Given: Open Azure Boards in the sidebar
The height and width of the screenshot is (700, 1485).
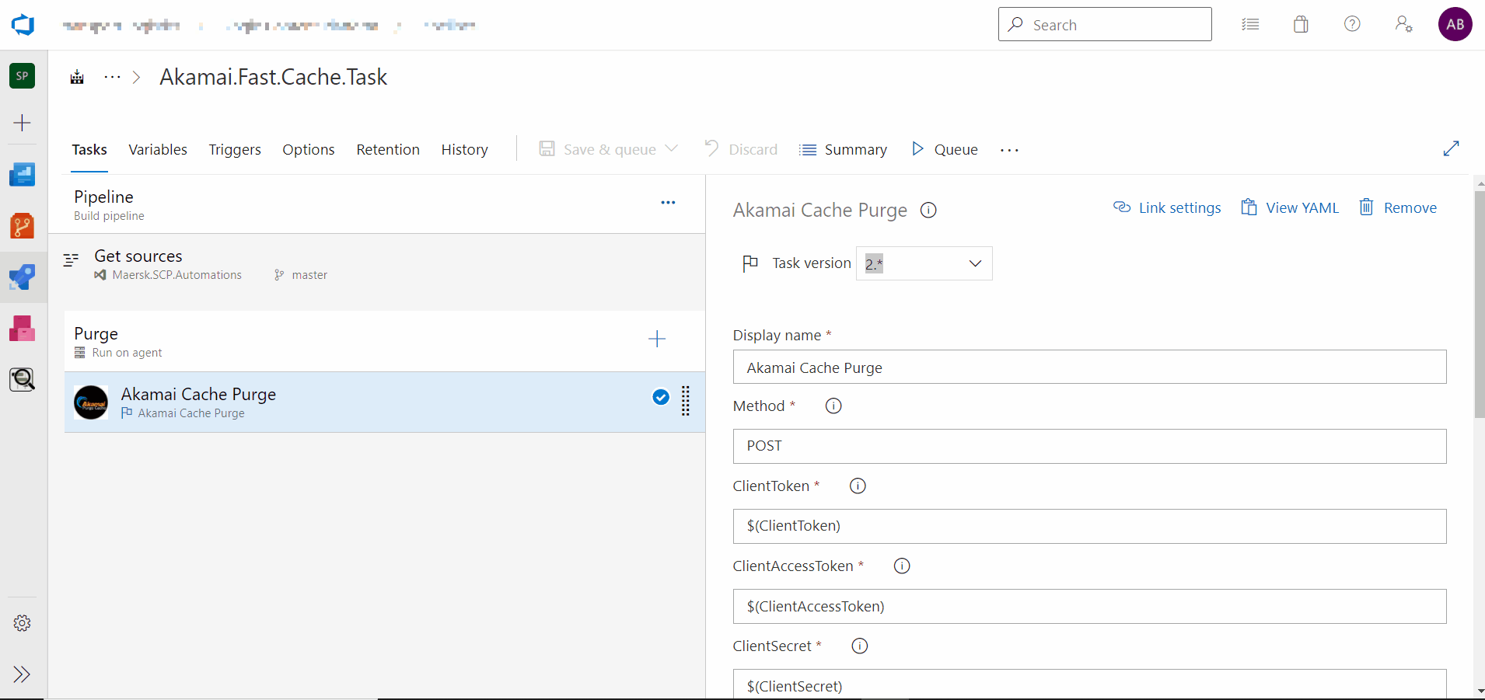Looking at the screenshot, I should click(22, 175).
